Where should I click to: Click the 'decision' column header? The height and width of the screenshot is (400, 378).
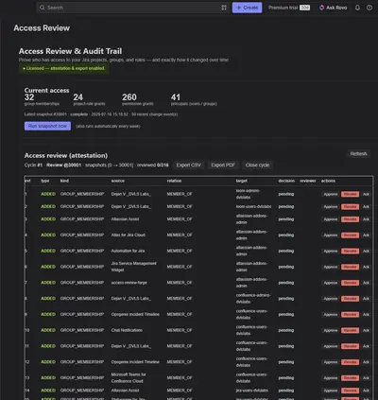click(x=286, y=181)
